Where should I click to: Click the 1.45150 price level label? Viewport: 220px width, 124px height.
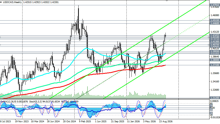tap(215, 20)
